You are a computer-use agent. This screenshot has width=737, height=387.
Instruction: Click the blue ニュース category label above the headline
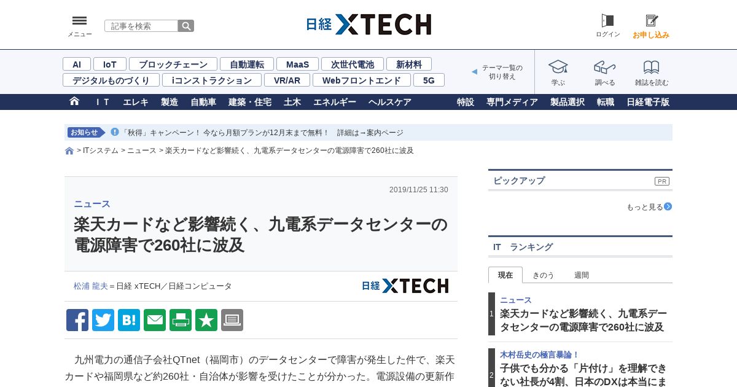click(x=92, y=204)
